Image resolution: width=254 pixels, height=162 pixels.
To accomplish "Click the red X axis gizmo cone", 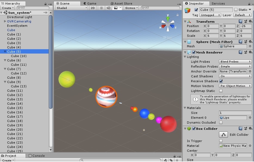I will coord(164,26).
